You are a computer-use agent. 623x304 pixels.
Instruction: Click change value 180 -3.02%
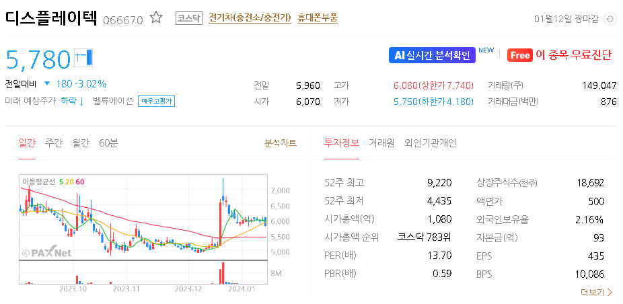[x=81, y=84]
